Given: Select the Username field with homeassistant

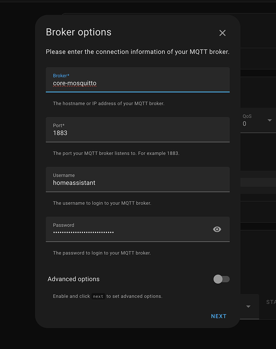Looking at the screenshot, I should tap(138, 180).
